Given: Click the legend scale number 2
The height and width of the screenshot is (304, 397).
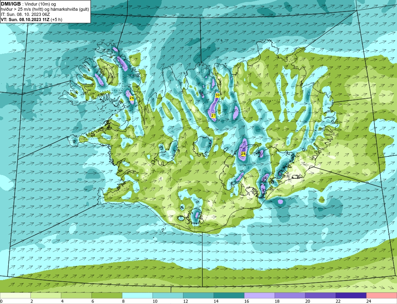Looking at the screenshot, I should tap(32, 301).
